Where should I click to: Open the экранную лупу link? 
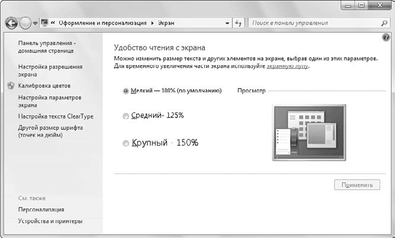tap(287, 67)
